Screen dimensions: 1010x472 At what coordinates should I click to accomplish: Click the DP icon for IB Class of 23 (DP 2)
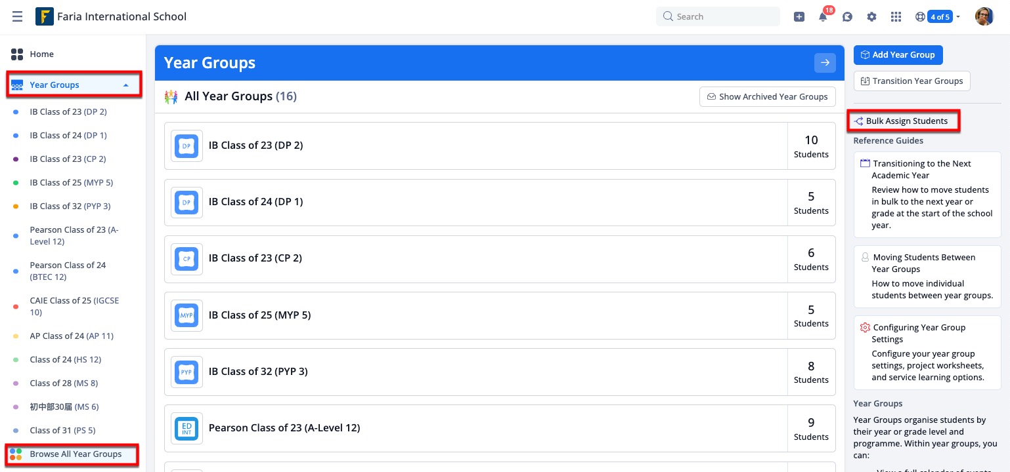[187, 146]
